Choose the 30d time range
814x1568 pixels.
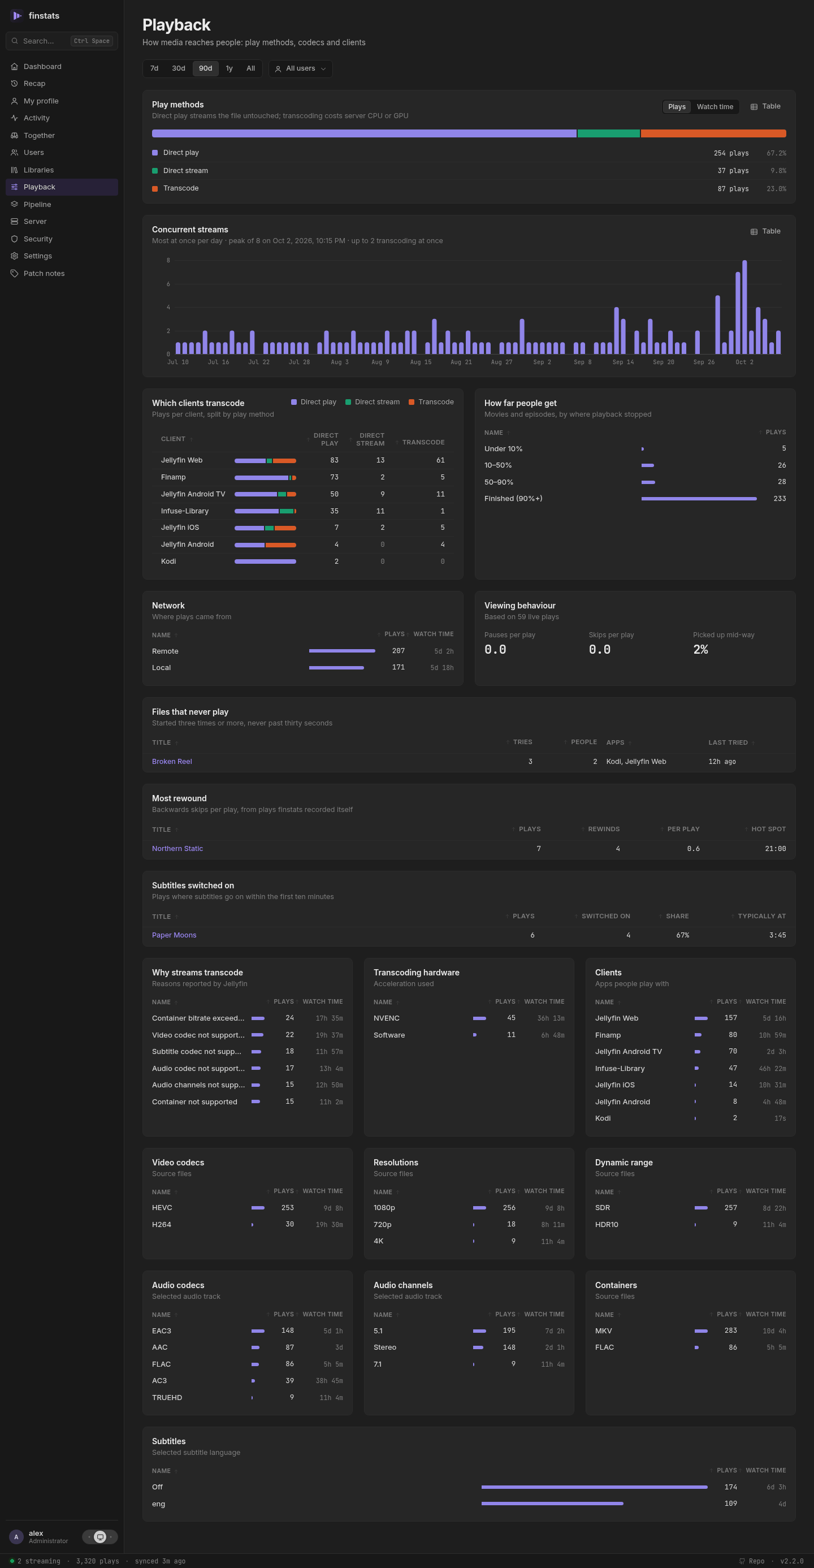click(x=178, y=68)
